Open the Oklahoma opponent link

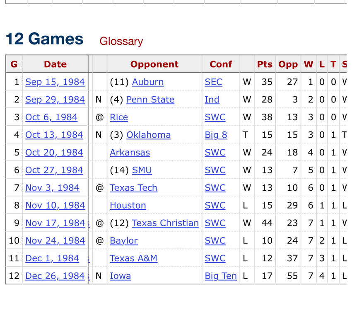(x=148, y=135)
